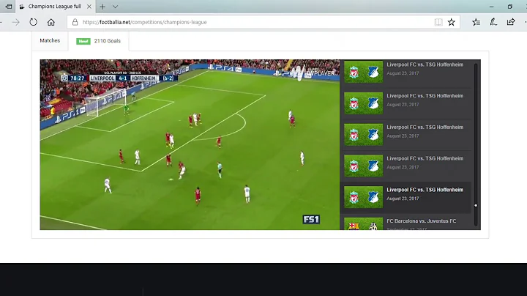Viewport: 527px width, 296px height.
Task: Open the favorites hub icon
Action: (476, 22)
